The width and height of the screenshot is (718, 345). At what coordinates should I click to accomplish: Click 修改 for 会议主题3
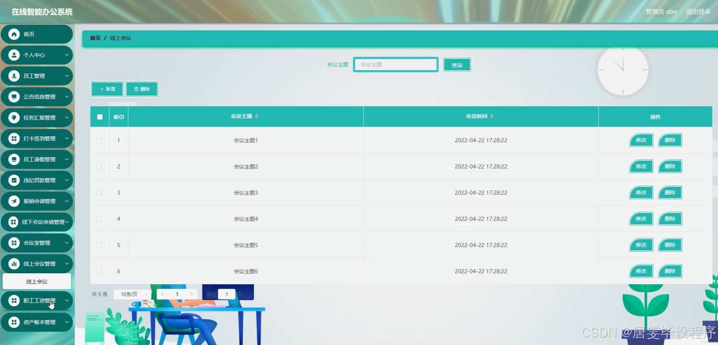tap(641, 192)
